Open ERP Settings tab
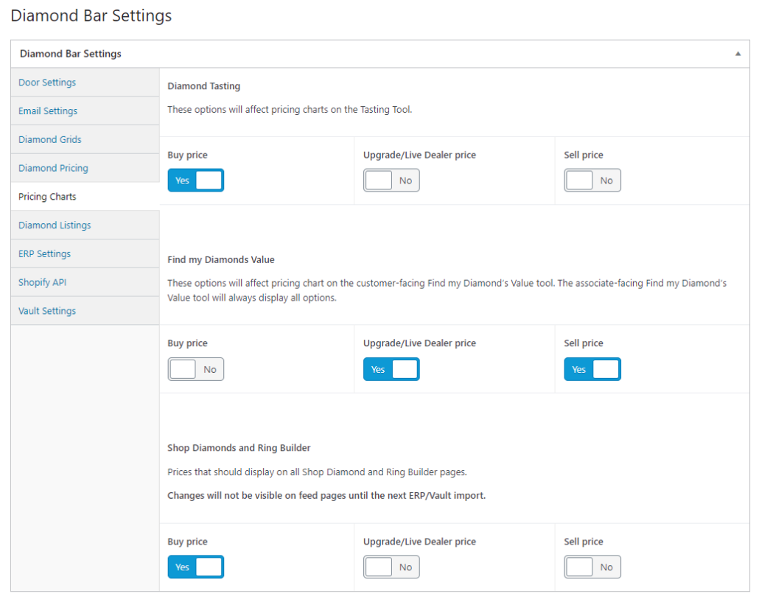Screen dimensions: 759x602 tap(44, 253)
